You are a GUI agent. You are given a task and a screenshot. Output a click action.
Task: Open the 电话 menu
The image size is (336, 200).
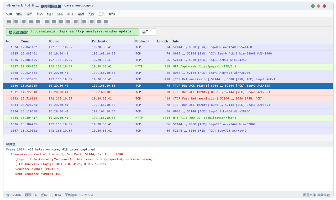click(81, 14)
